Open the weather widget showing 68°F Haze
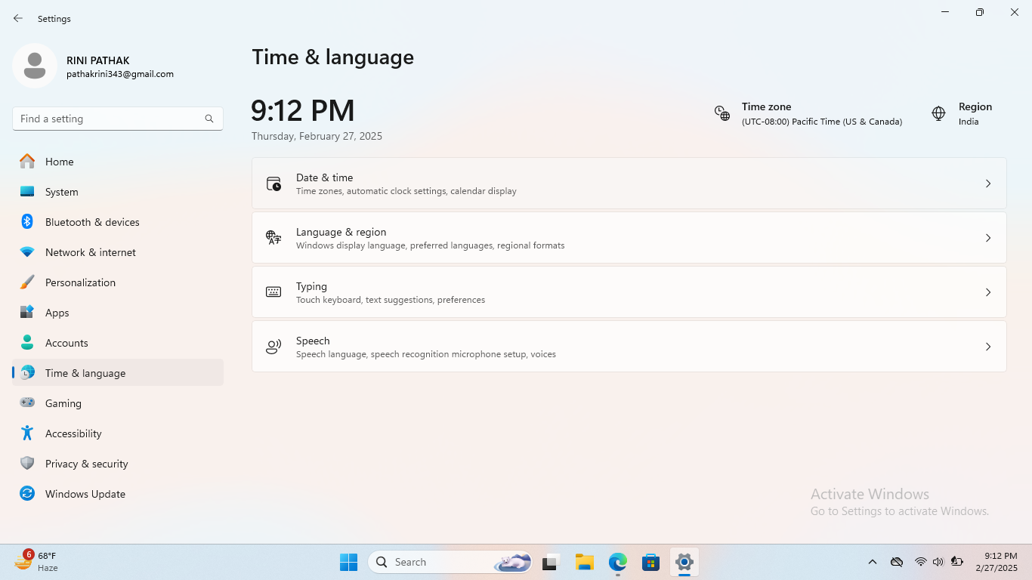This screenshot has height=580, width=1032. coord(36,562)
